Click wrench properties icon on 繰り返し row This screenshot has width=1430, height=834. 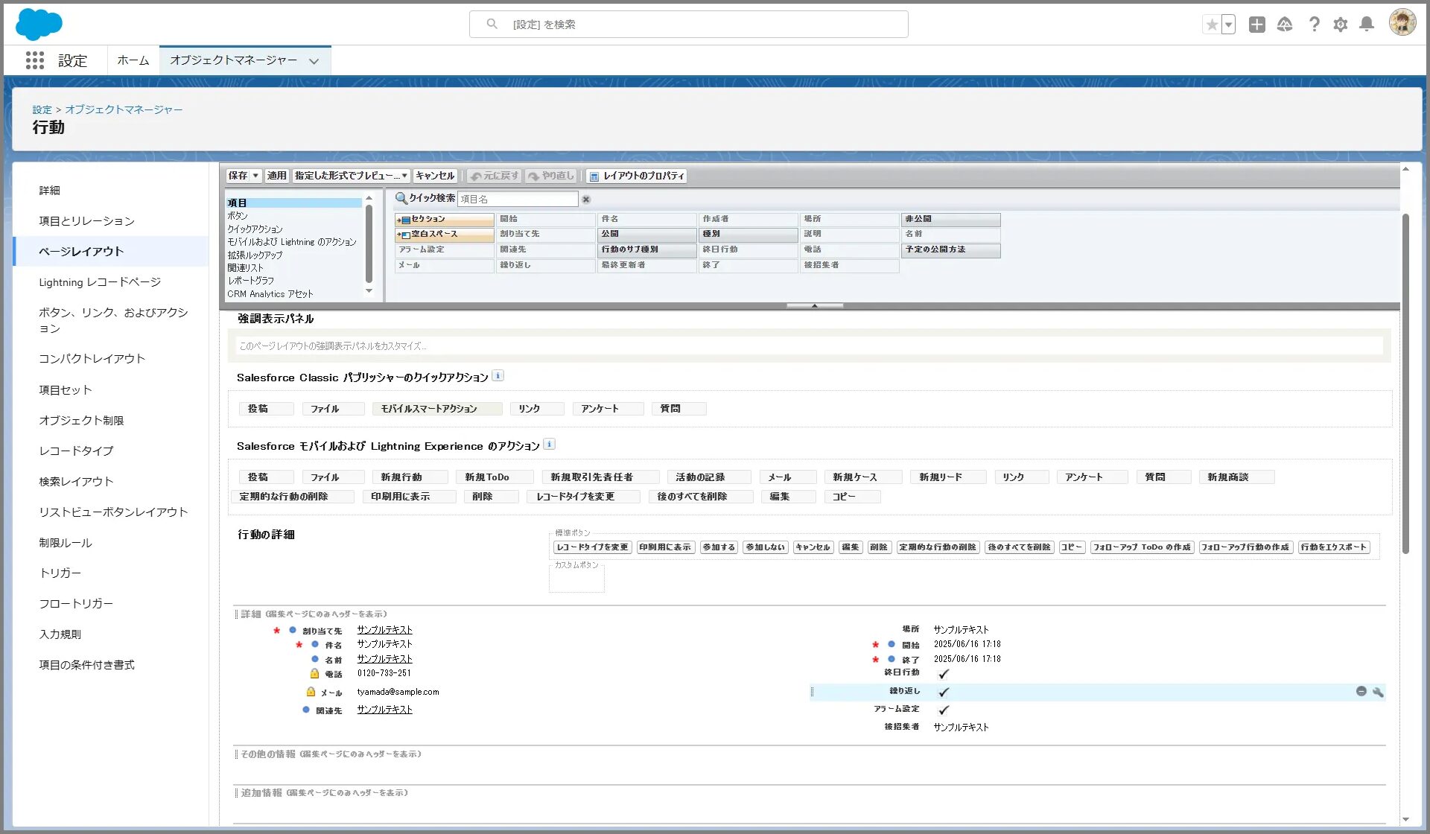coord(1378,692)
